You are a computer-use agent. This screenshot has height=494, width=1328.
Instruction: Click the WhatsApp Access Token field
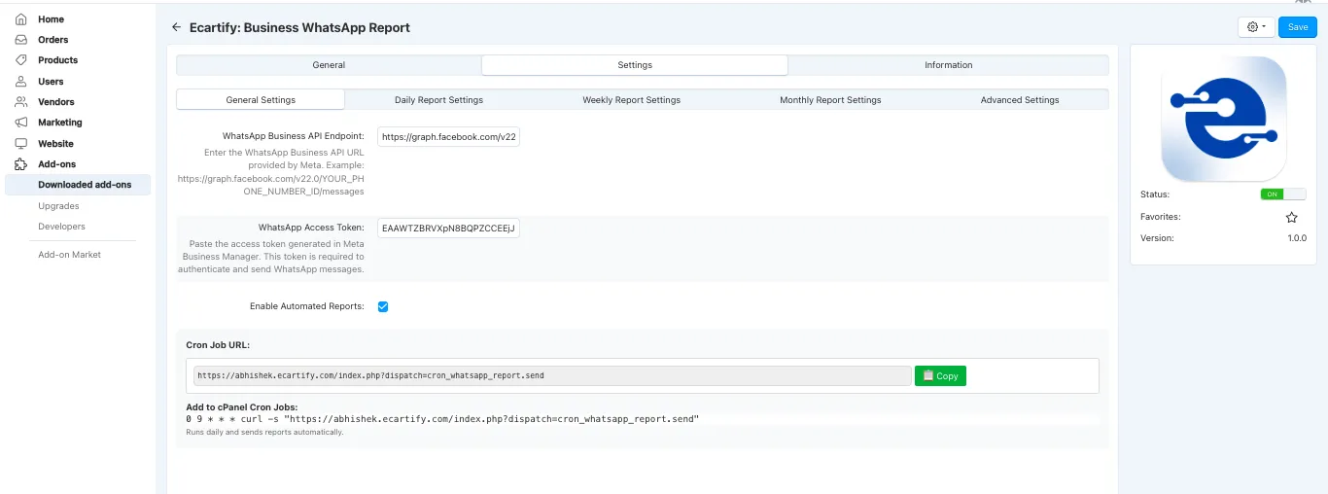(x=449, y=228)
